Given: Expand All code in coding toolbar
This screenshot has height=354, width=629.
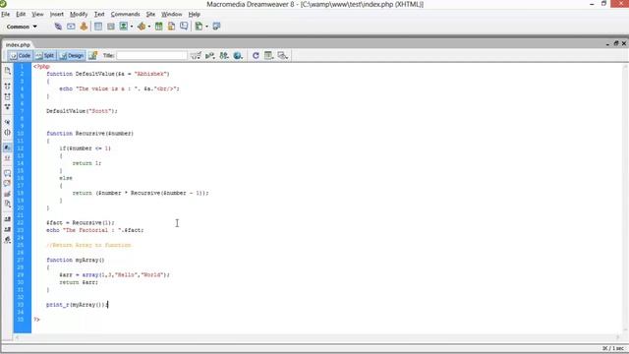Looking at the screenshot, I should (x=7, y=107).
